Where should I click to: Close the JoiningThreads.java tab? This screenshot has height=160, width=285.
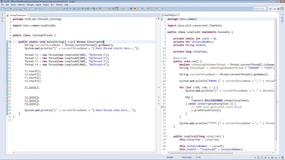click(28, 15)
